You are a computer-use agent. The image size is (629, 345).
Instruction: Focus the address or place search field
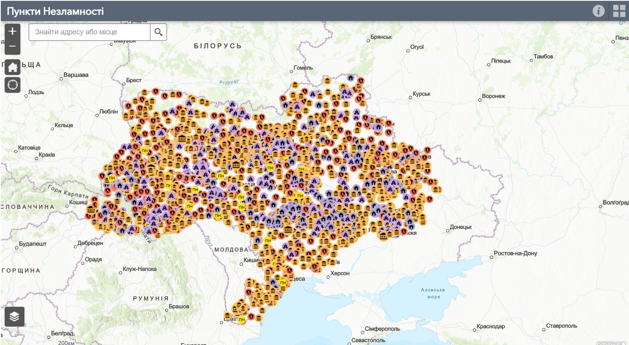(x=89, y=32)
